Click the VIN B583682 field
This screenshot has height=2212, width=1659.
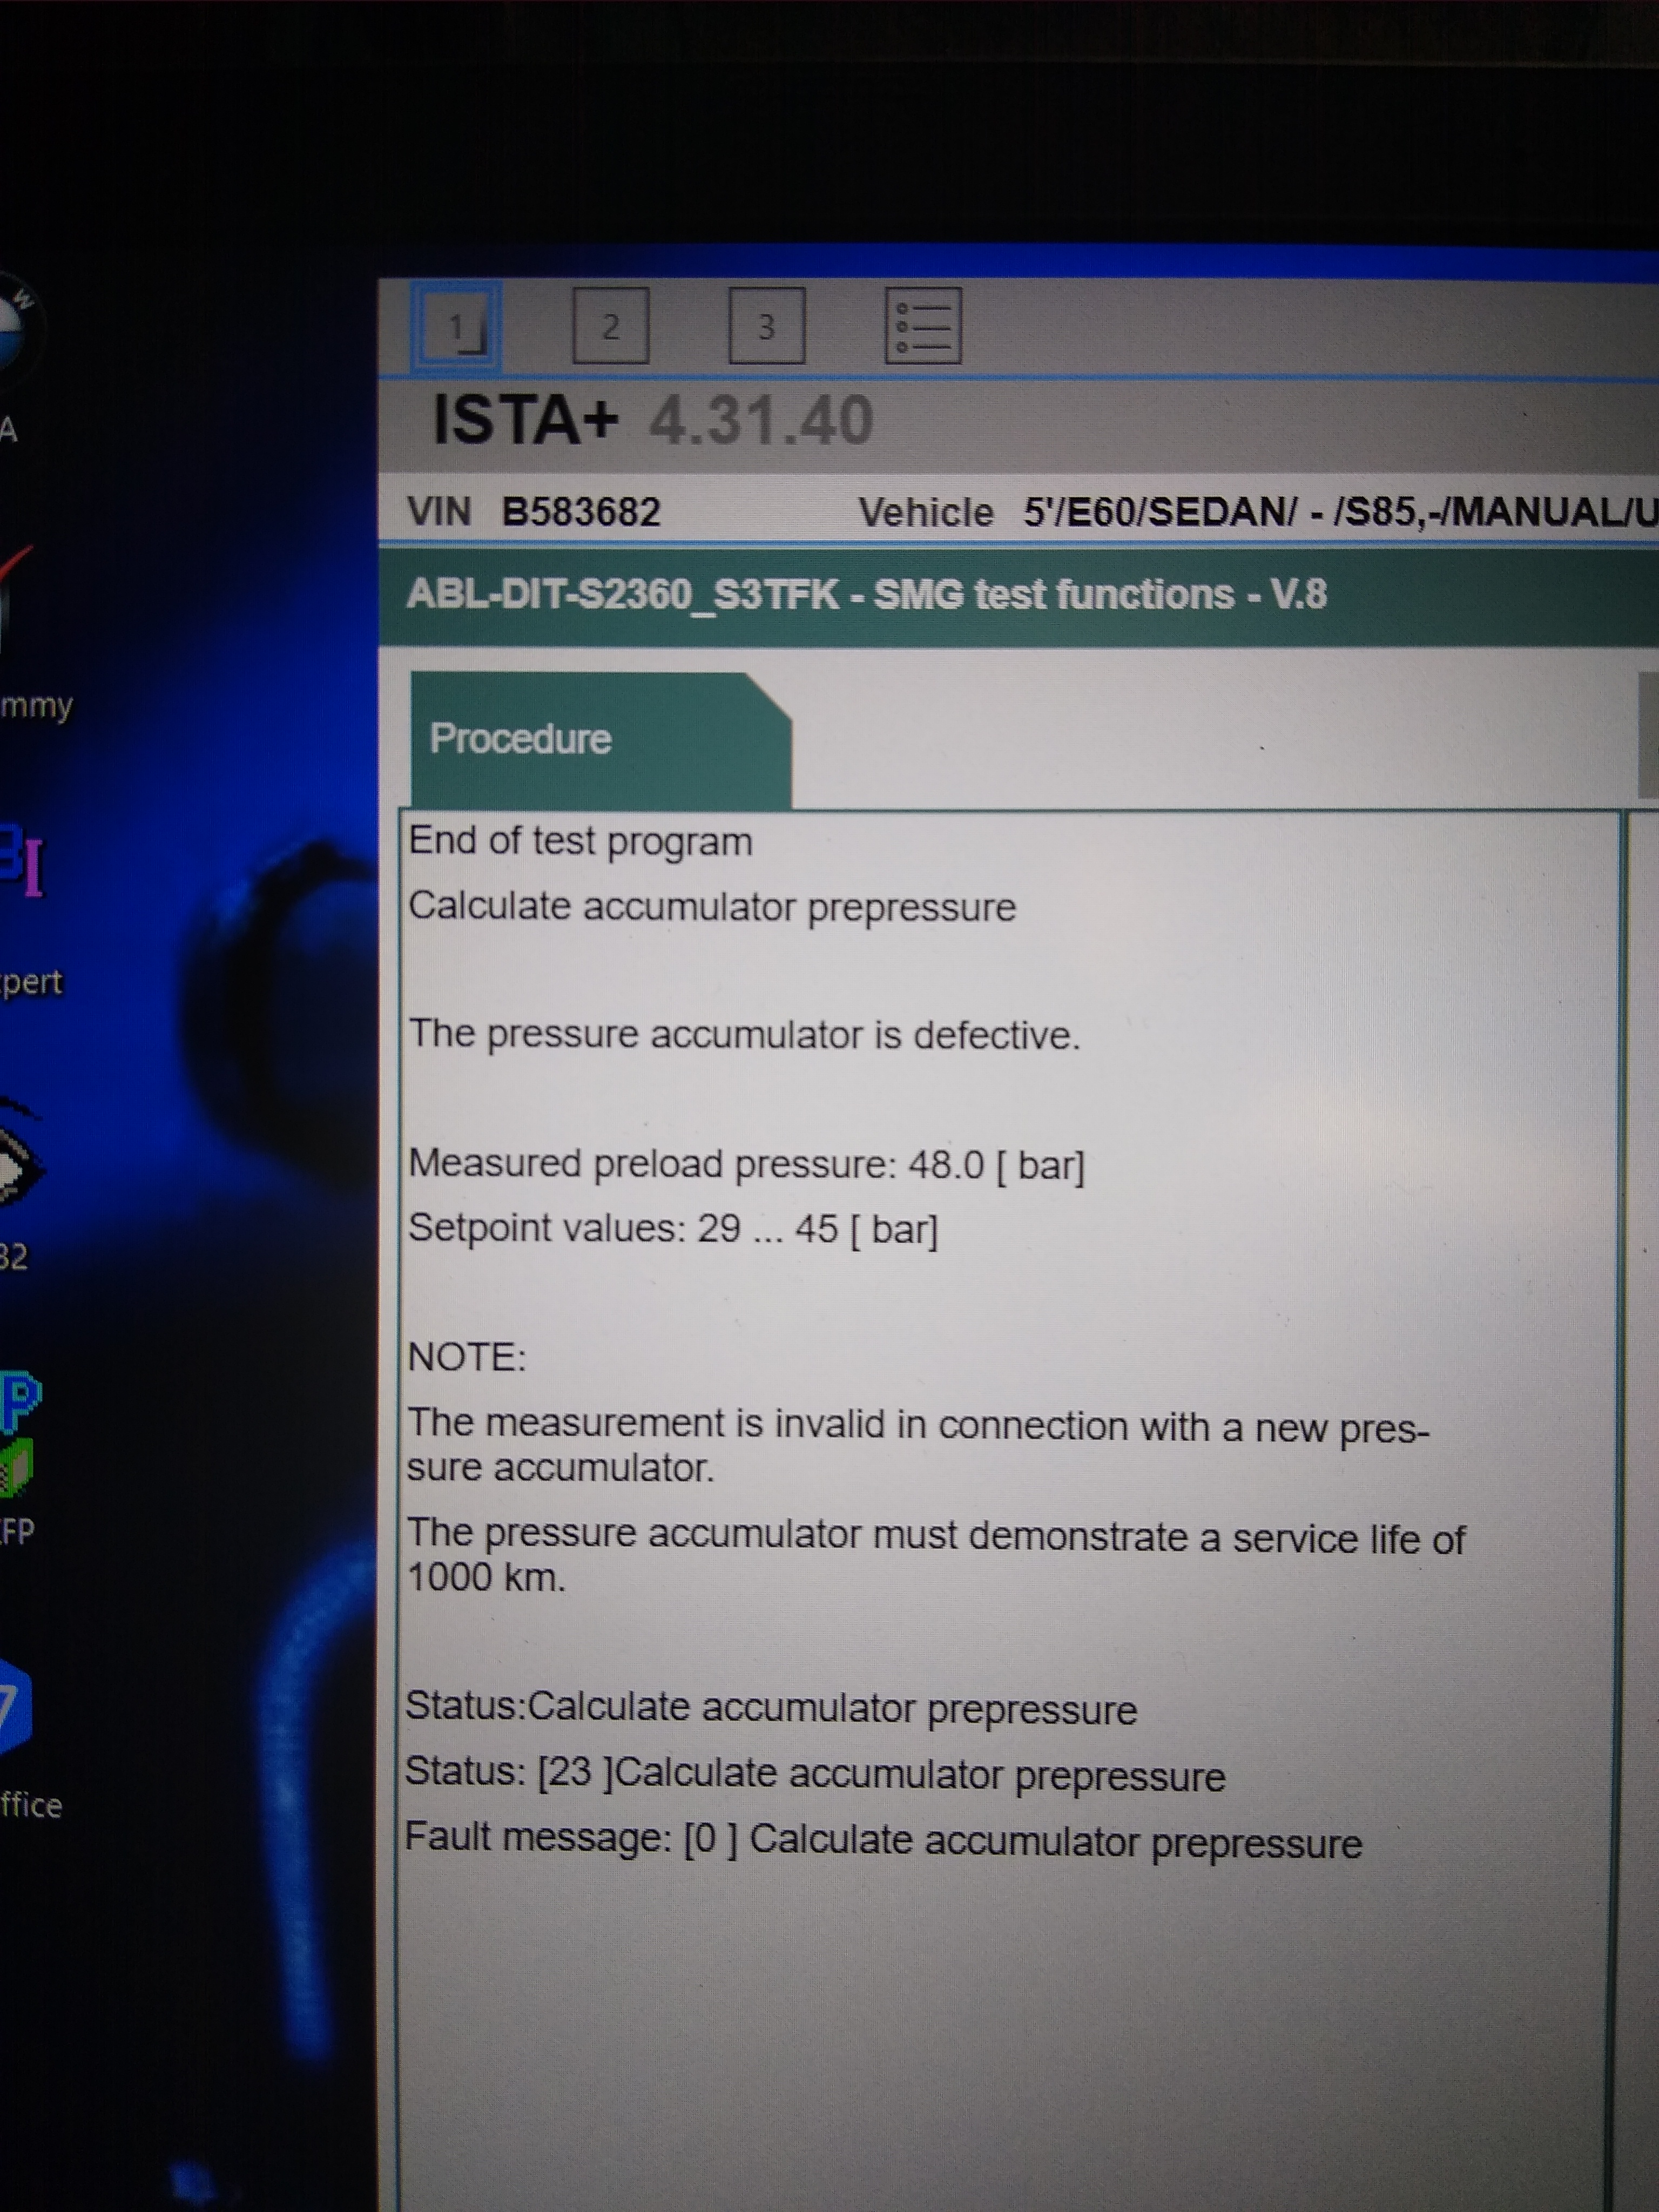tap(580, 512)
